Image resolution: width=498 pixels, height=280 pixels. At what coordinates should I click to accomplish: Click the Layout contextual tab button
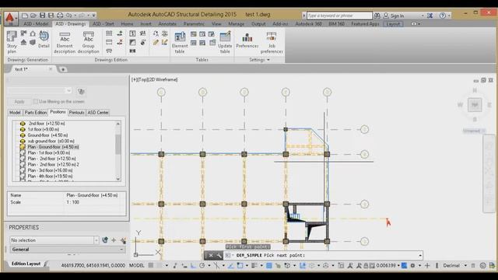tap(393, 24)
